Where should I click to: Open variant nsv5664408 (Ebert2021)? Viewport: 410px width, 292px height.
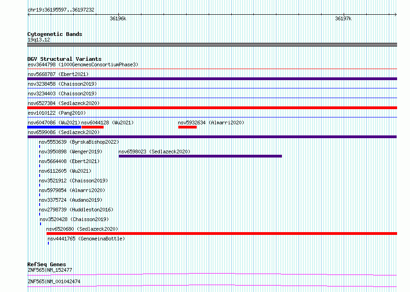tap(69, 161)
